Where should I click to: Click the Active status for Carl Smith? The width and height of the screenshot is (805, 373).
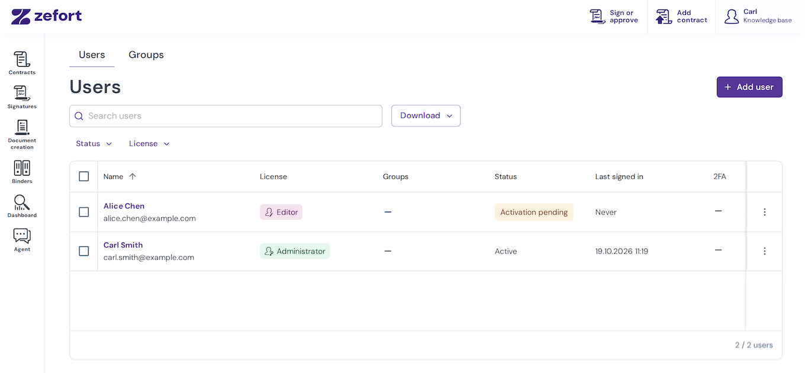click(506, 251)
